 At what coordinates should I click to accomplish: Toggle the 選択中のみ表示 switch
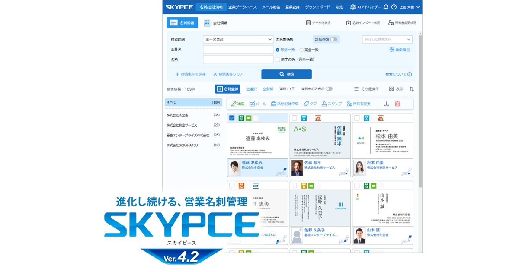coord(329,89)
